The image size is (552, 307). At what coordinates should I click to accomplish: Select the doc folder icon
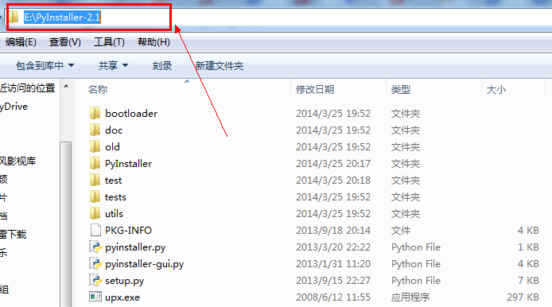pyautogui.click(x=95, y=130)
